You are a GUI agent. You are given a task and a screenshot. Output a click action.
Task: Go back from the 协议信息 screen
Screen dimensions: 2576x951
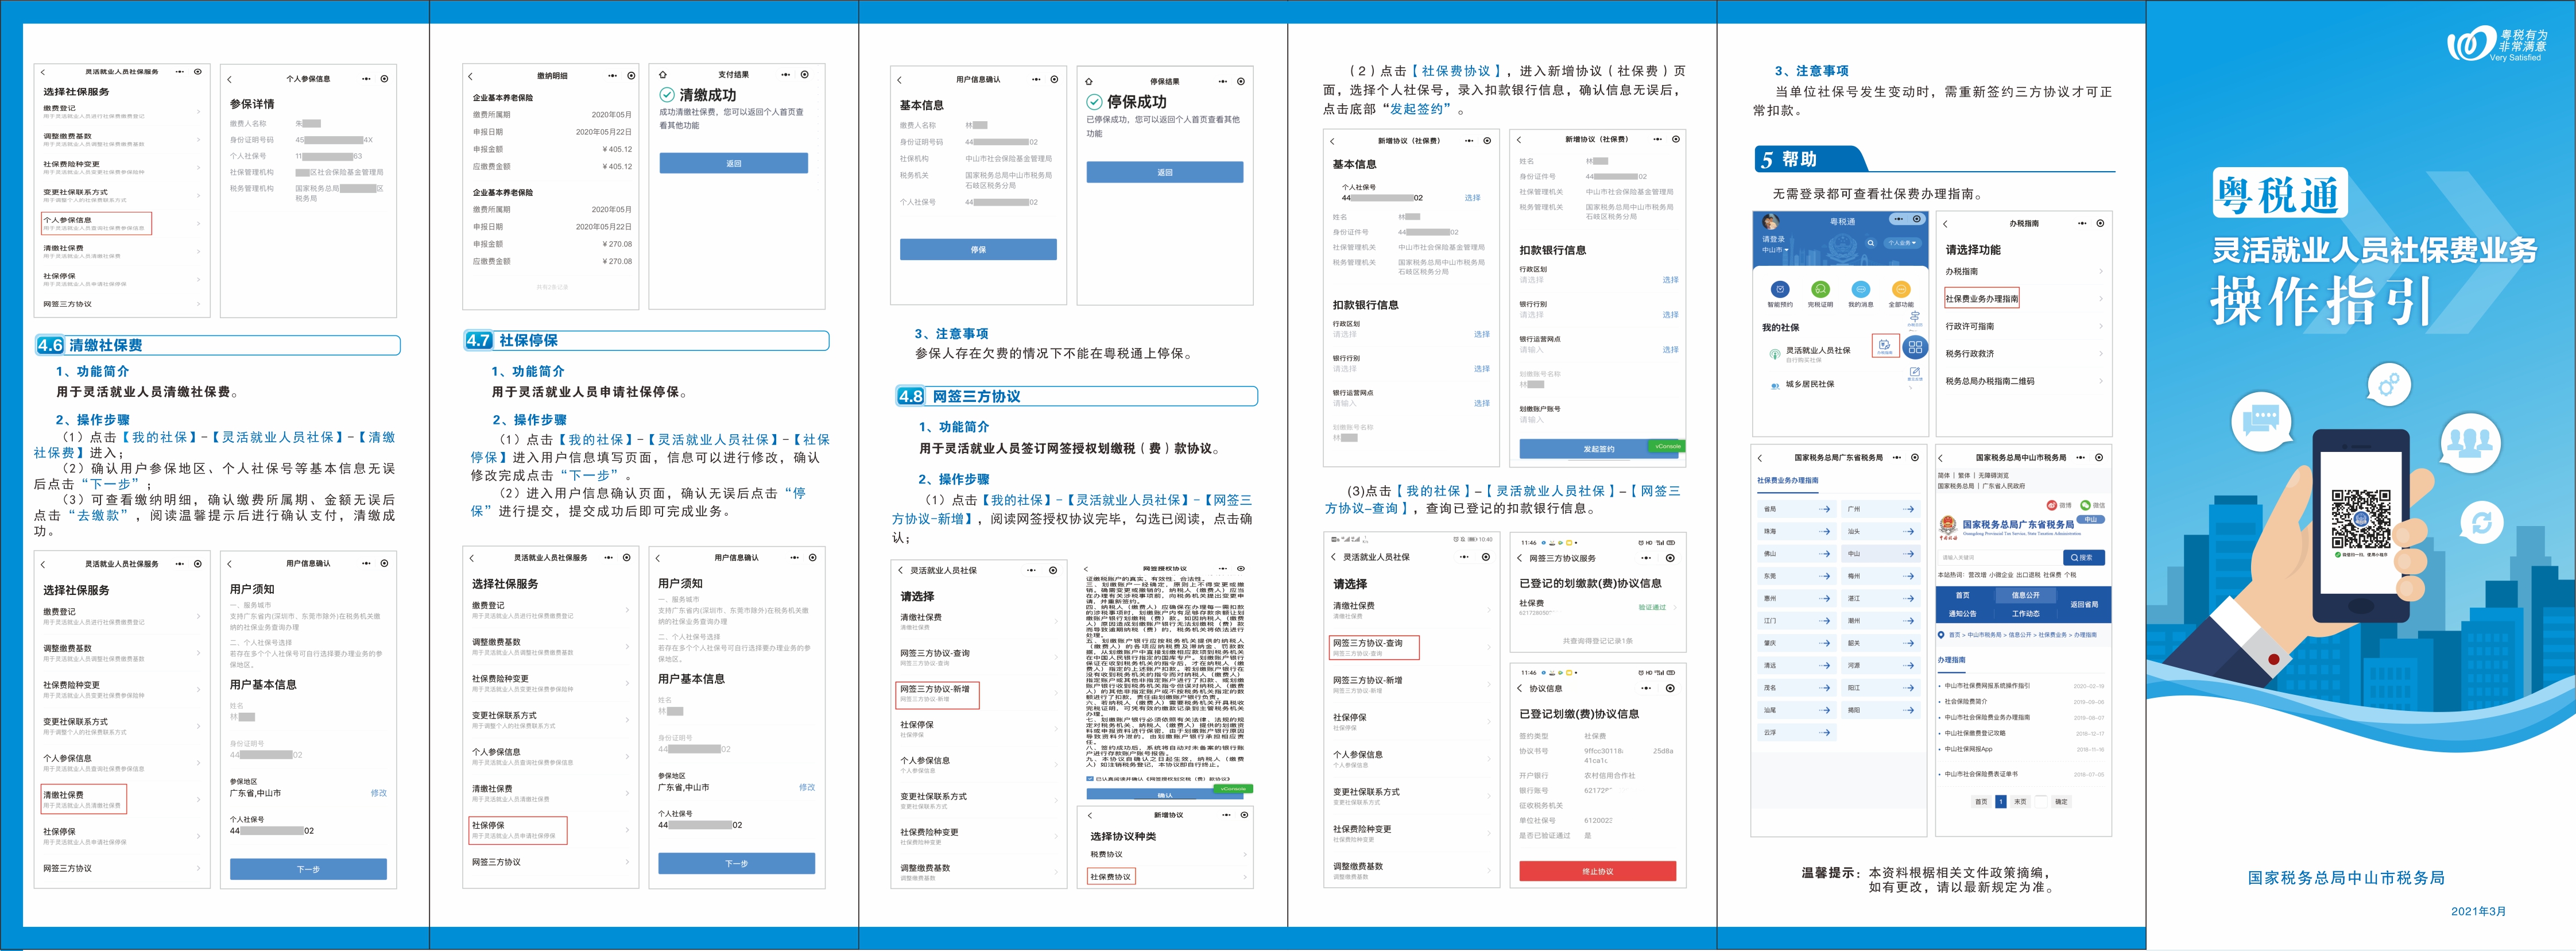[1521, 688]
